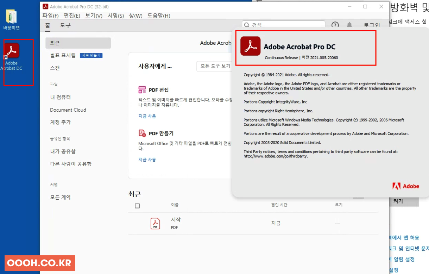
Task: Click the 로그인 sign-in button
Action: pyautogui.click(x=372, y=25)
